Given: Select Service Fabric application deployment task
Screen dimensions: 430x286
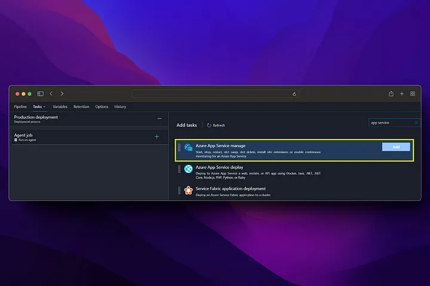Looking at the screenshot, I should (x=294, y=192).
